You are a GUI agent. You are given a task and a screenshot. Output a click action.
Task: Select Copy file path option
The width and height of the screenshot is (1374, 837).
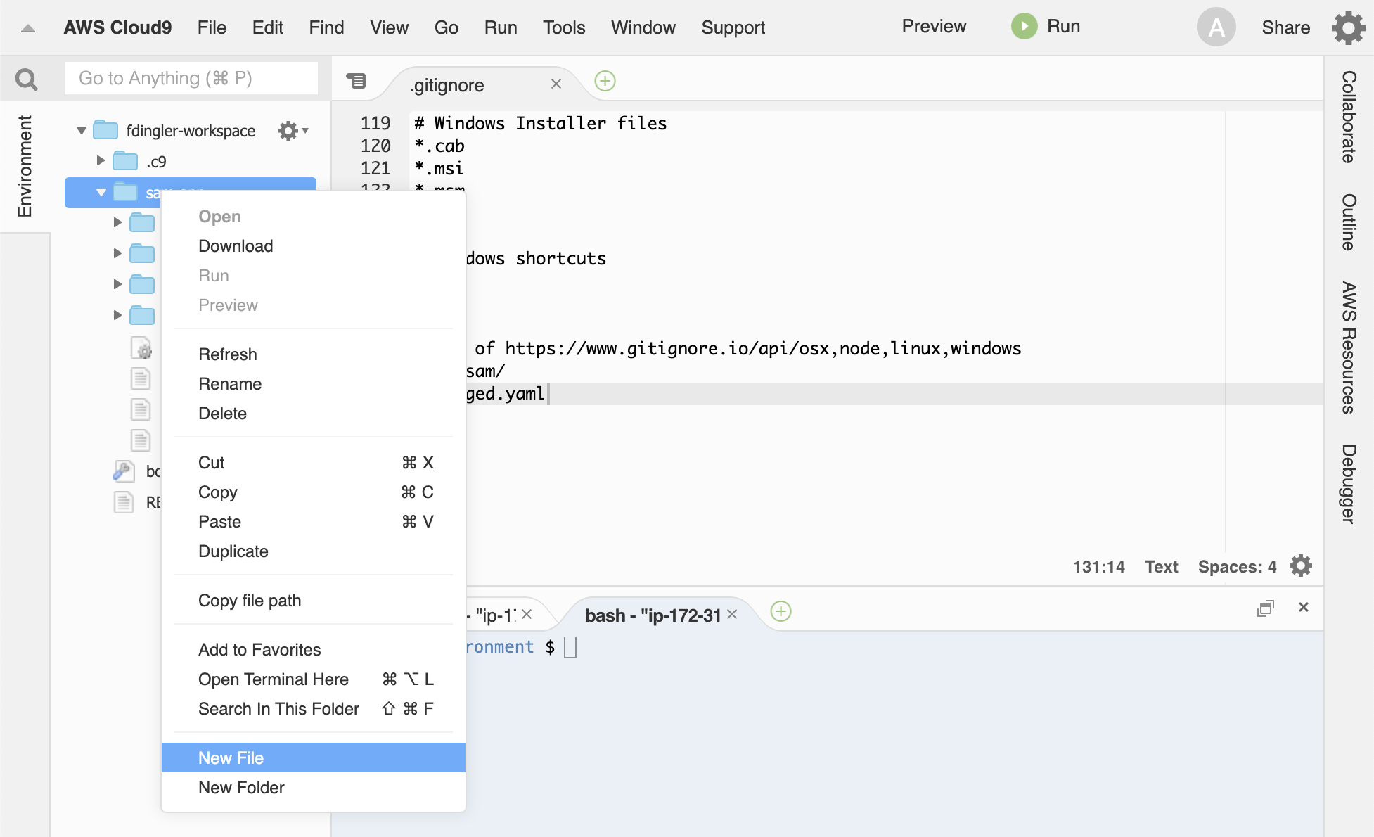(x=314, y=600)
